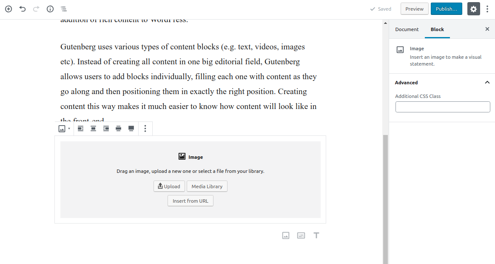Select wide width alignment for the image
The width and height of the screenshot is (495, 264).
tap(118, 128)
